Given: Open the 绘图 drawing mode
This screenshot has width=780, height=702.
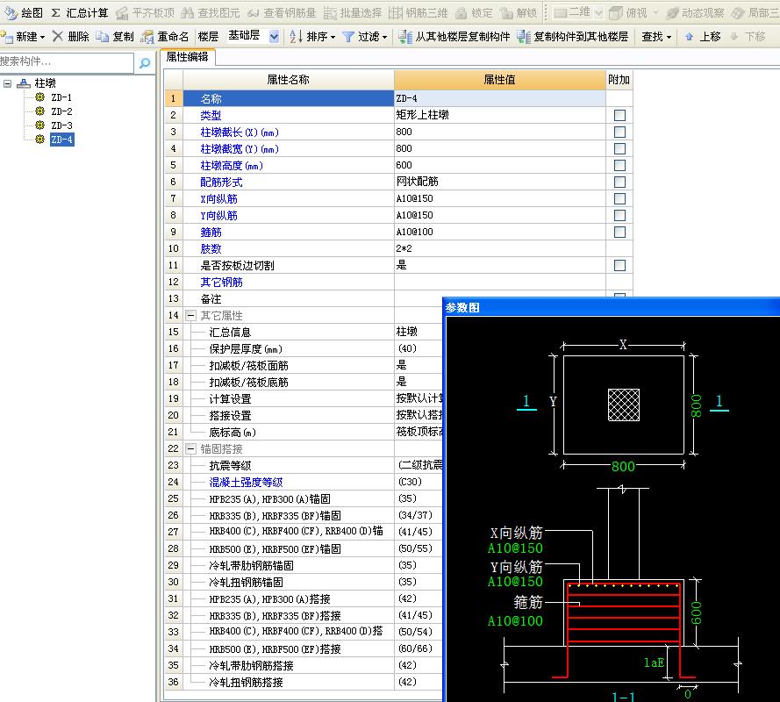Looking at the screenshot, I should click(x=24, y=12).
